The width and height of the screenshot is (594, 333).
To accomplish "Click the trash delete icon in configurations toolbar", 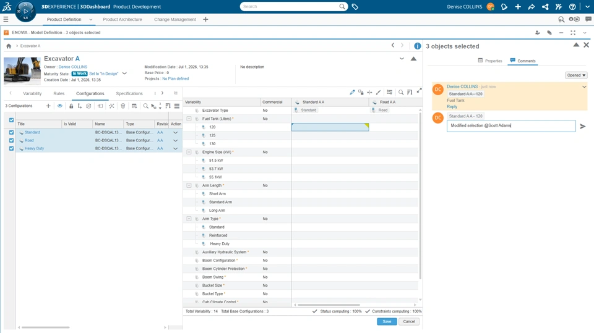I will point(123,106).
